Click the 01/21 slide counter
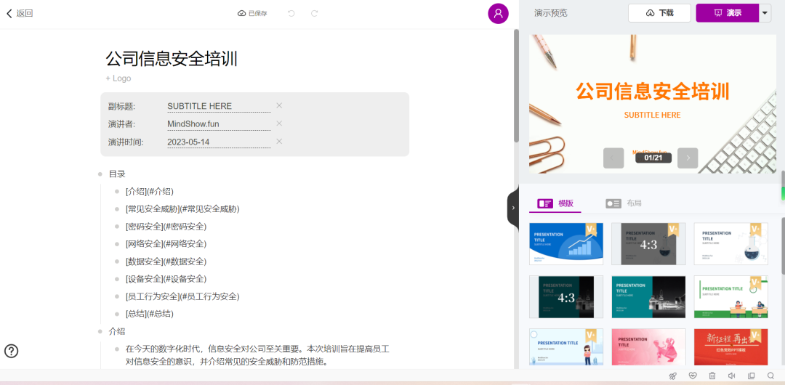The width and height of the screenshot is (785, 385). tap(653, 158)
